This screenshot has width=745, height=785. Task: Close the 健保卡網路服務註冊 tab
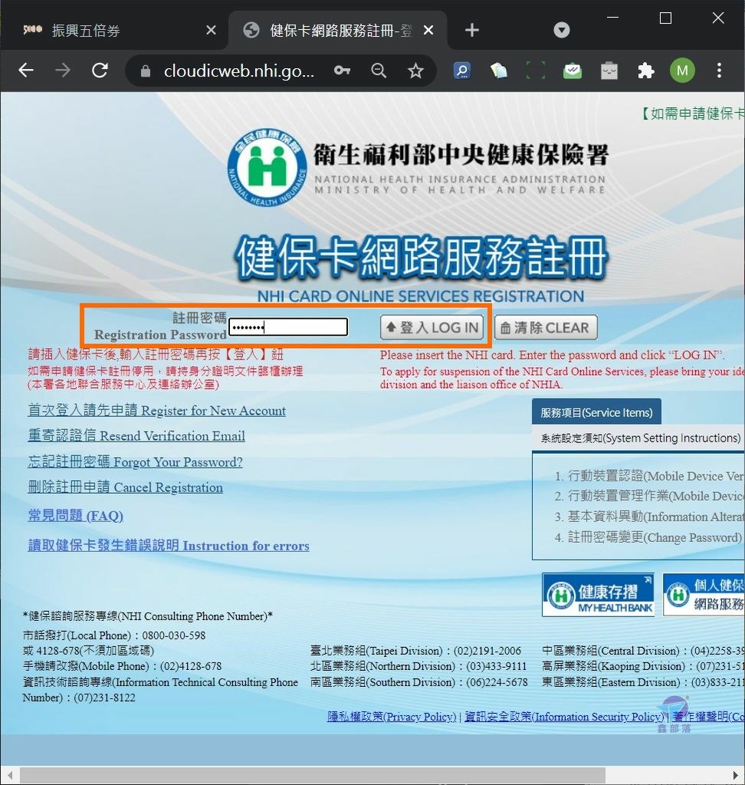click(428, 31)
